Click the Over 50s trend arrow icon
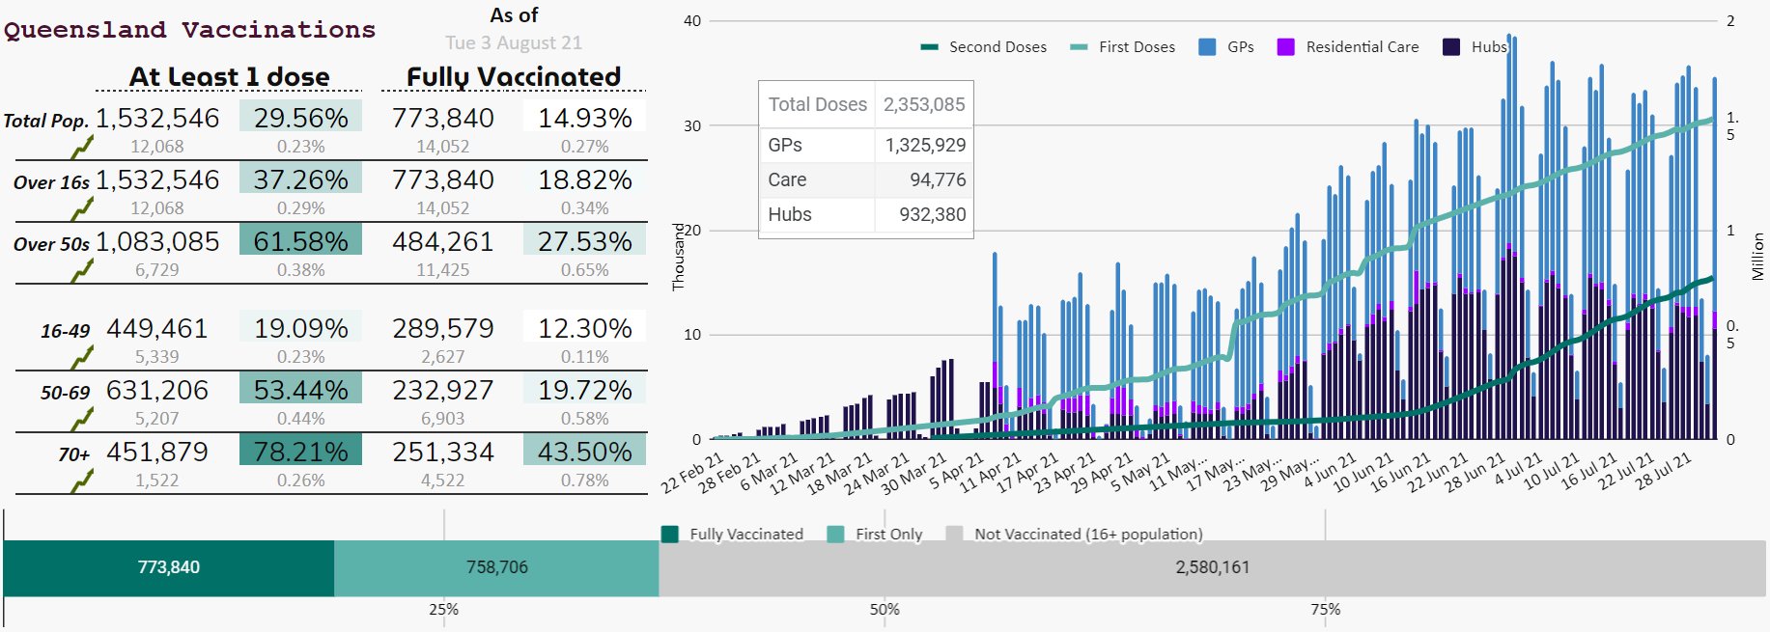 point(83,270)
